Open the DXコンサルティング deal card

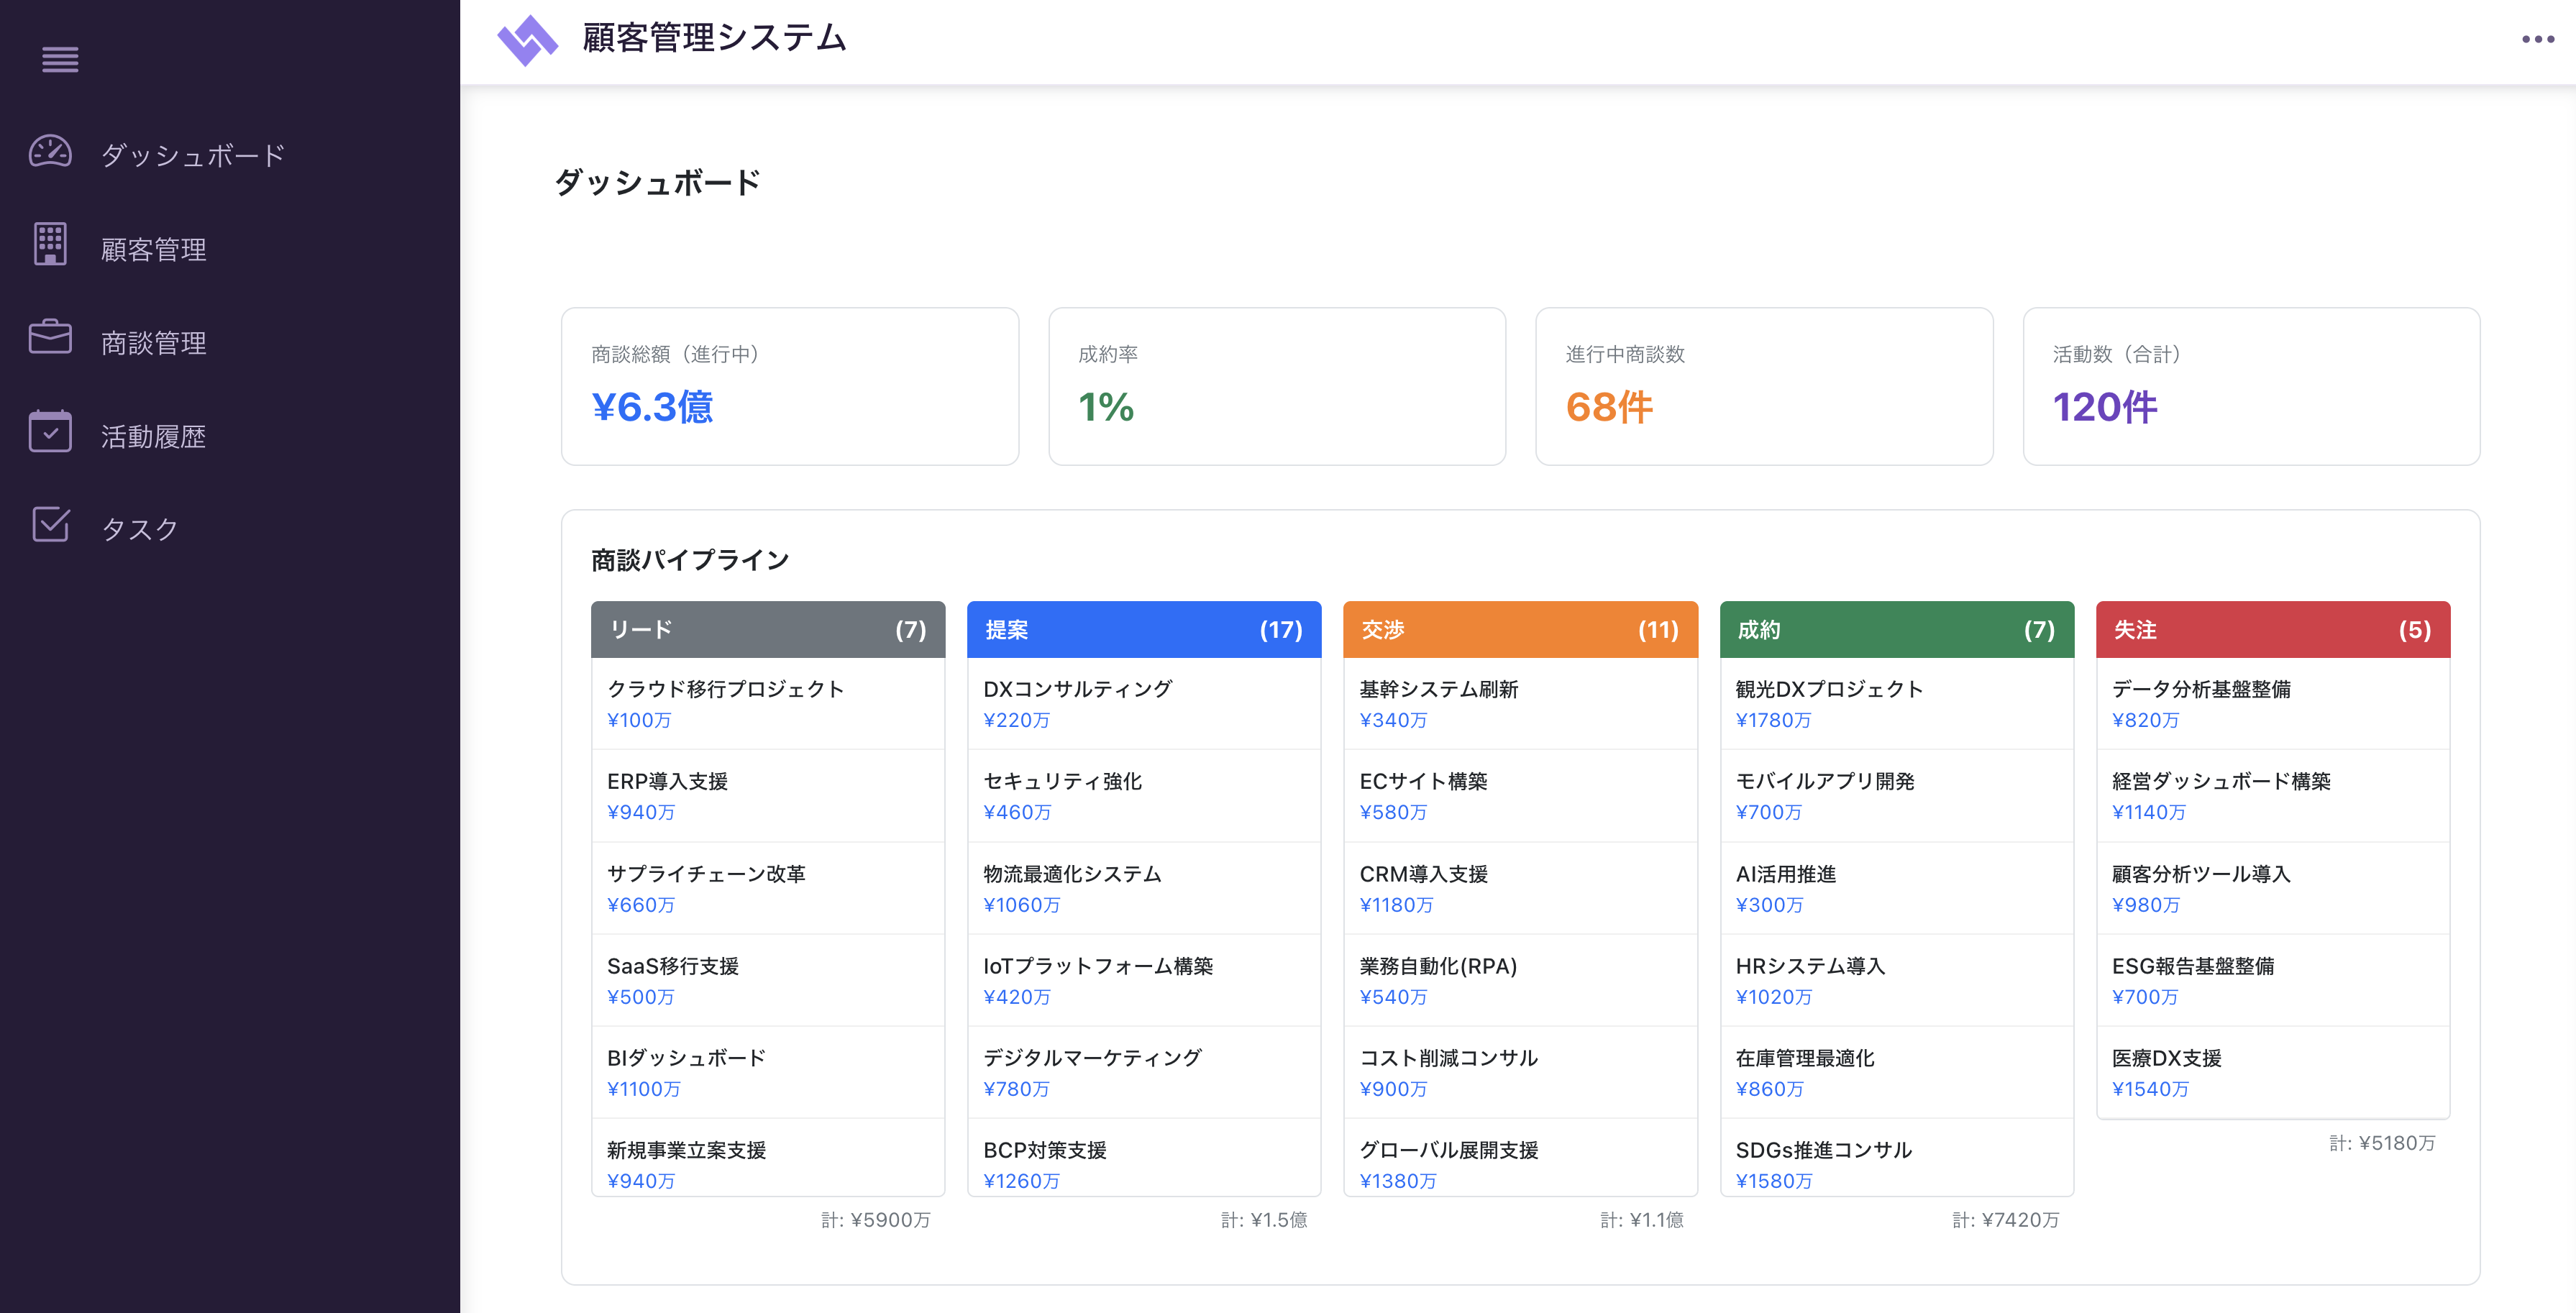tap(1144, 703)
